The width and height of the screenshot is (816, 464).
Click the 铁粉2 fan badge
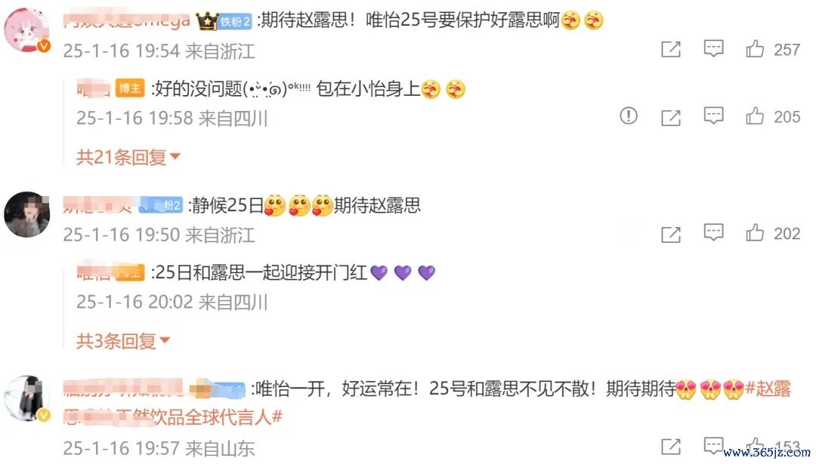pyautogui.click(x=234, y=21)
